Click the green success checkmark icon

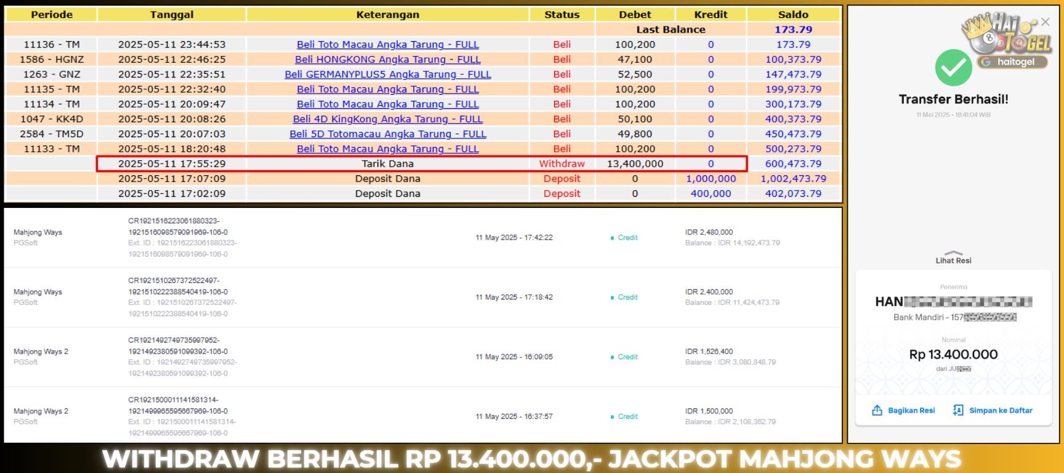(953, 68)
